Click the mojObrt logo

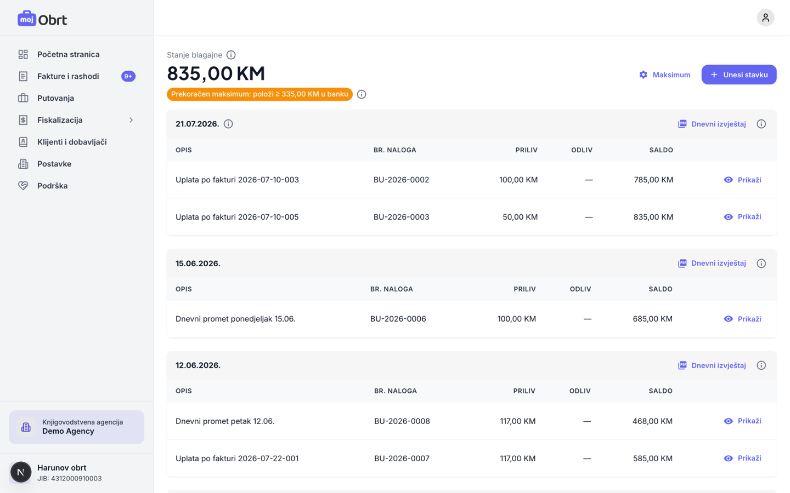[x=42, y=19]
